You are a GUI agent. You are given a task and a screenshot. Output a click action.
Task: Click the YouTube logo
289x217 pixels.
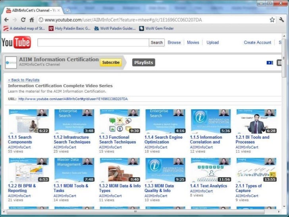[16, 43]
